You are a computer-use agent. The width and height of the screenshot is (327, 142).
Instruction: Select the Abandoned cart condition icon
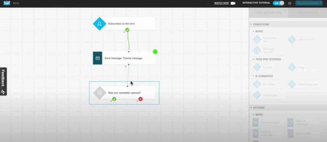pos(292,84)
